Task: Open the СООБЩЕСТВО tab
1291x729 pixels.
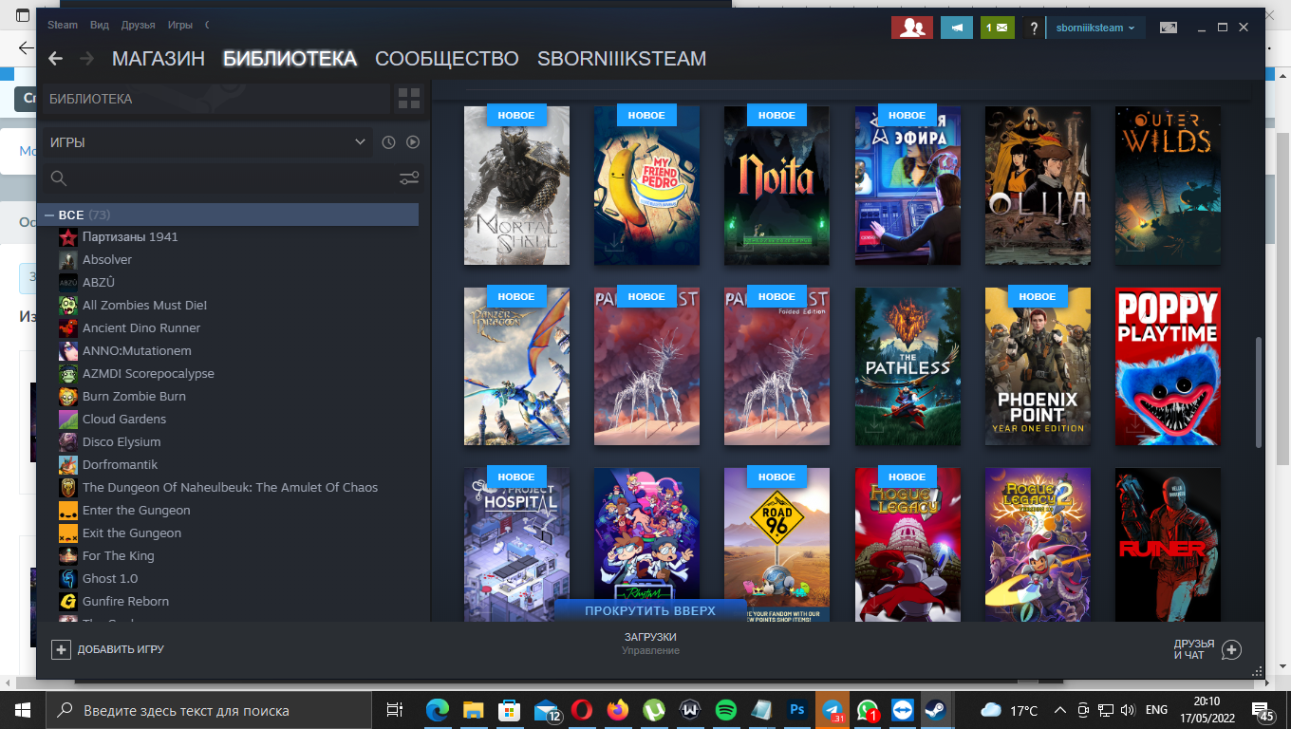Action: pos(447,59)
